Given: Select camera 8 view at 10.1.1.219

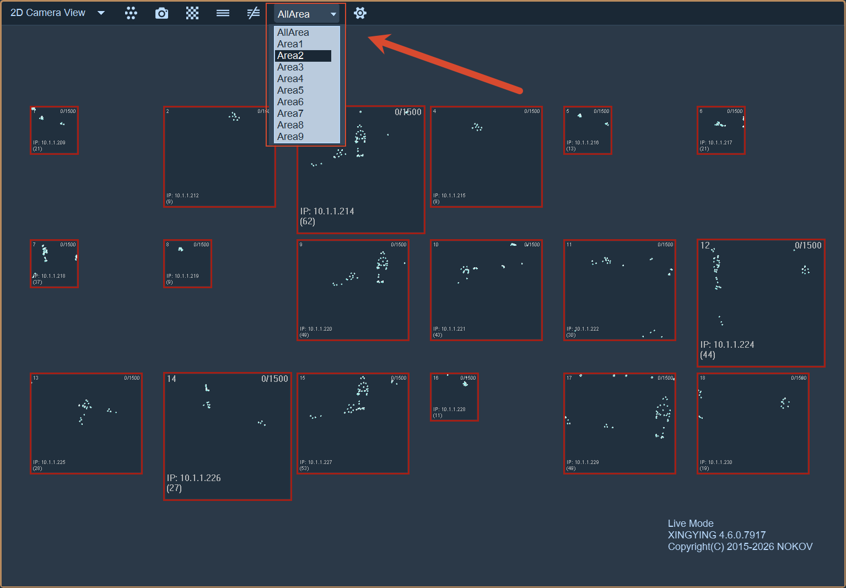Looking at the screenshot, I should coord(187,263).
